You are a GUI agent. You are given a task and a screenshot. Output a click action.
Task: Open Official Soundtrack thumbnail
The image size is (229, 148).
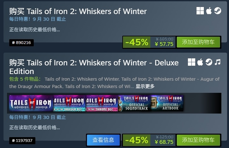pyautogui.click(x=134, y=103)
